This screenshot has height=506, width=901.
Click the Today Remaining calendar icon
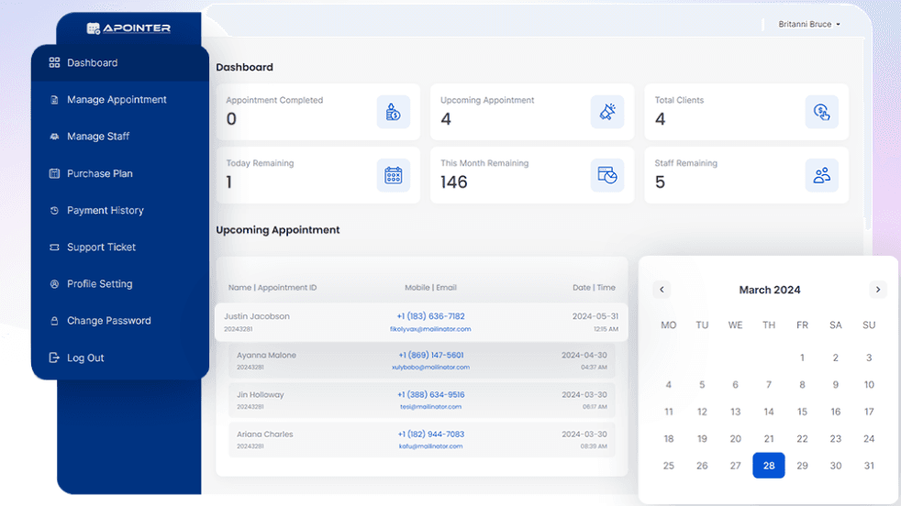[394, 175]
